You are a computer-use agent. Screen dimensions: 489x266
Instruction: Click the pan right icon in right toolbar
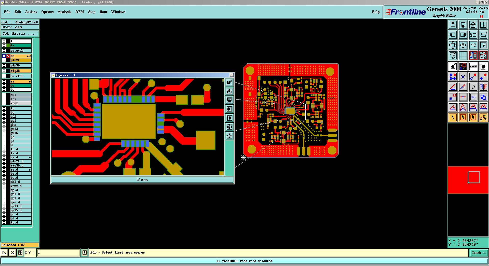[x=463, y=35]
